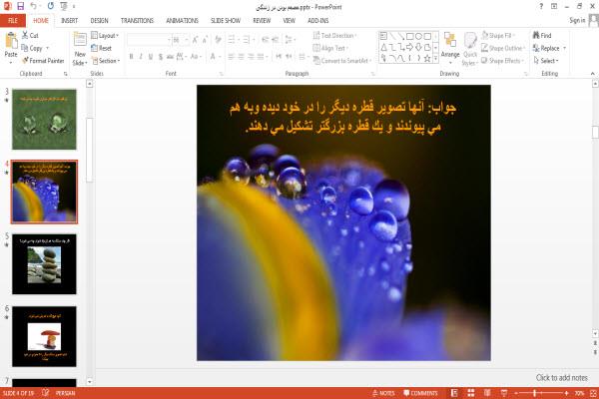Click 'Click to add notes' area
The width and height of the screenshot is (599, 399).
(561, 378)
